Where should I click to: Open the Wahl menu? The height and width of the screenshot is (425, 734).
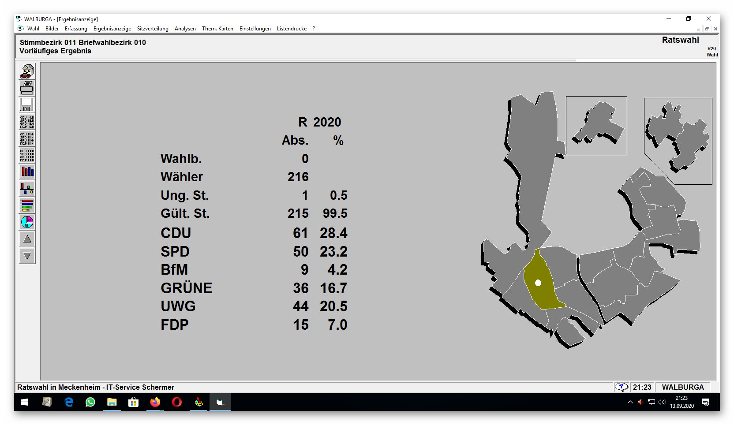(33, 29)
